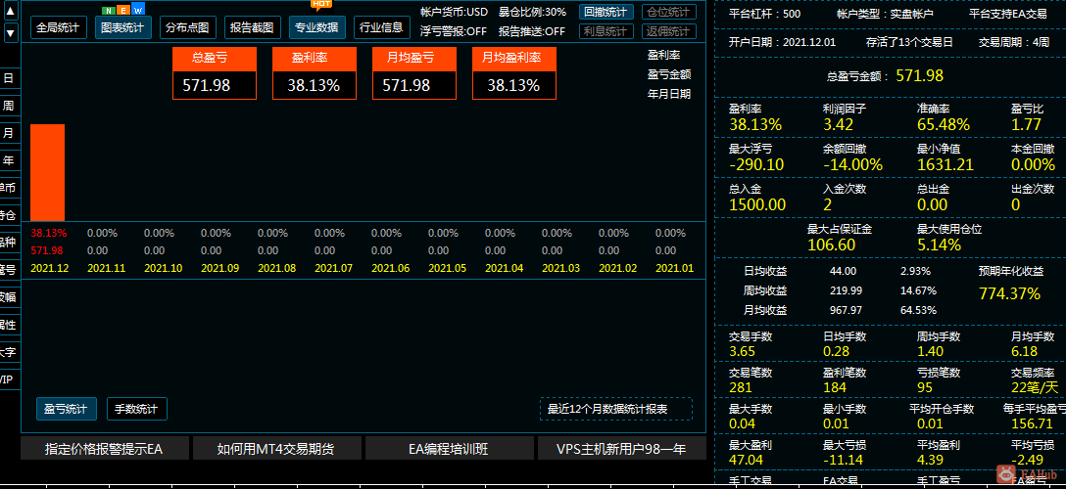The height and width of the screenshot is (489, 1066).
Task: Click the 月均盈利率 card header
Action: [x=514, y=59]
